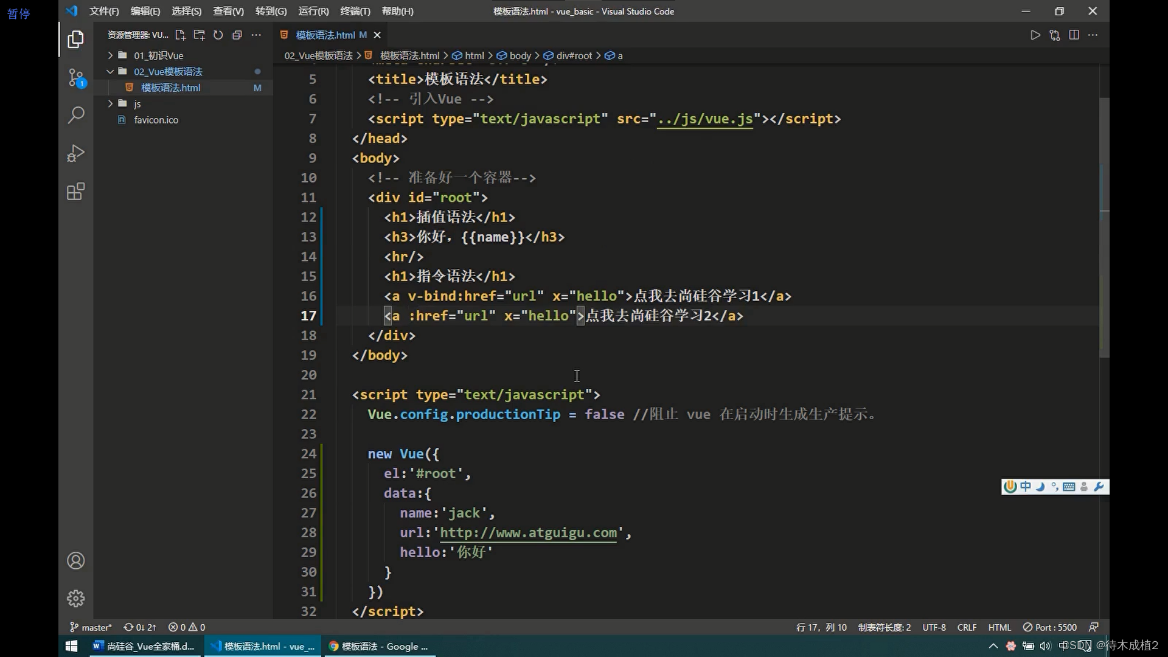1168x657 pixels.
Task: Create a new folder in explorer
Action: tap(199, 35)
